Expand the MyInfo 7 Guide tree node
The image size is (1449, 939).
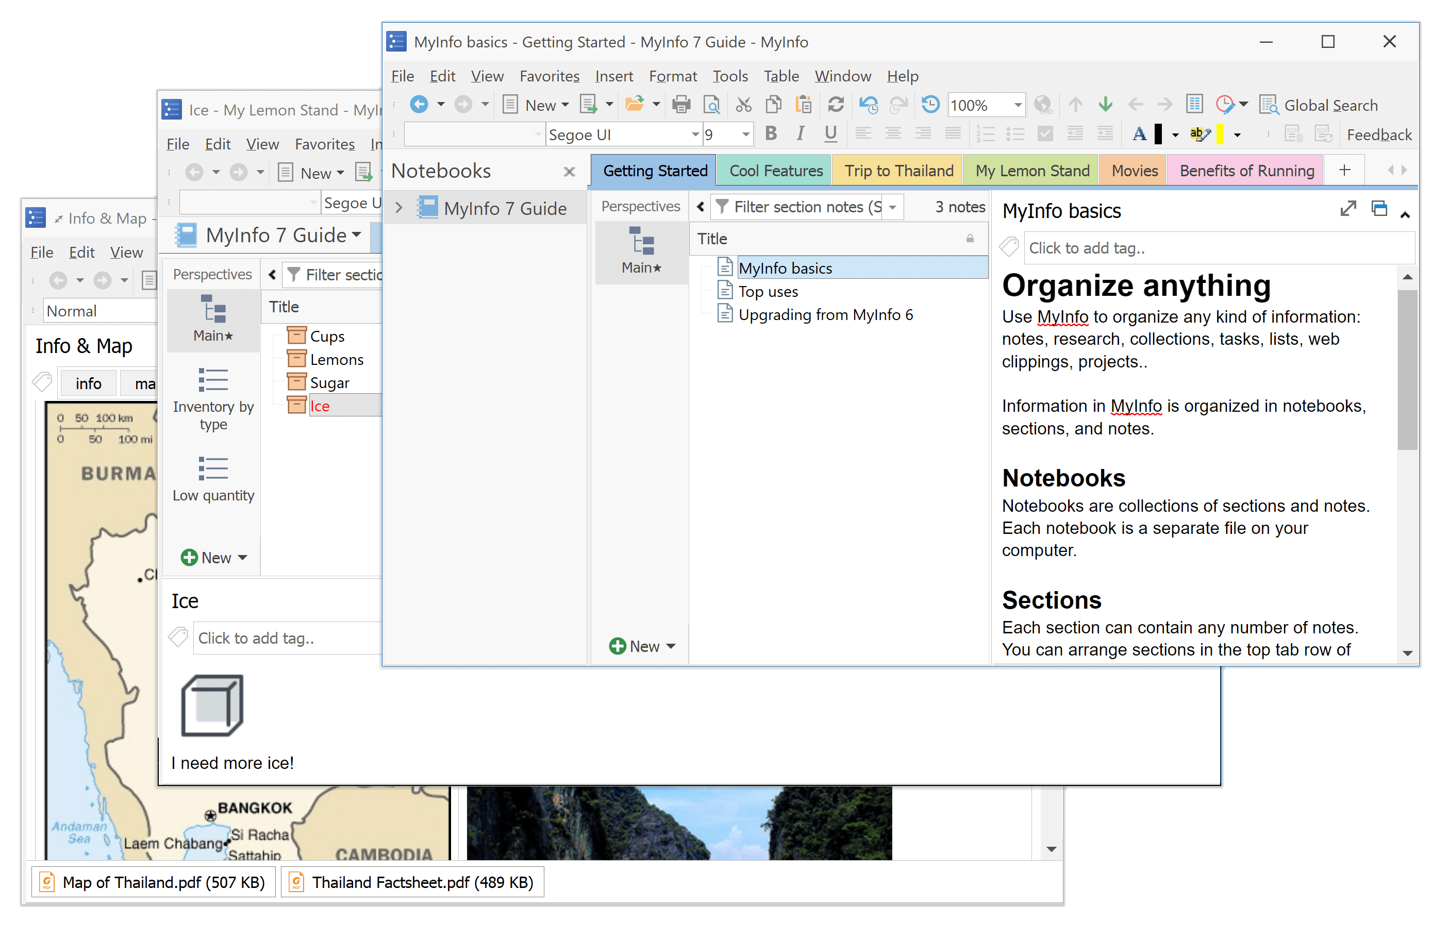402,207
